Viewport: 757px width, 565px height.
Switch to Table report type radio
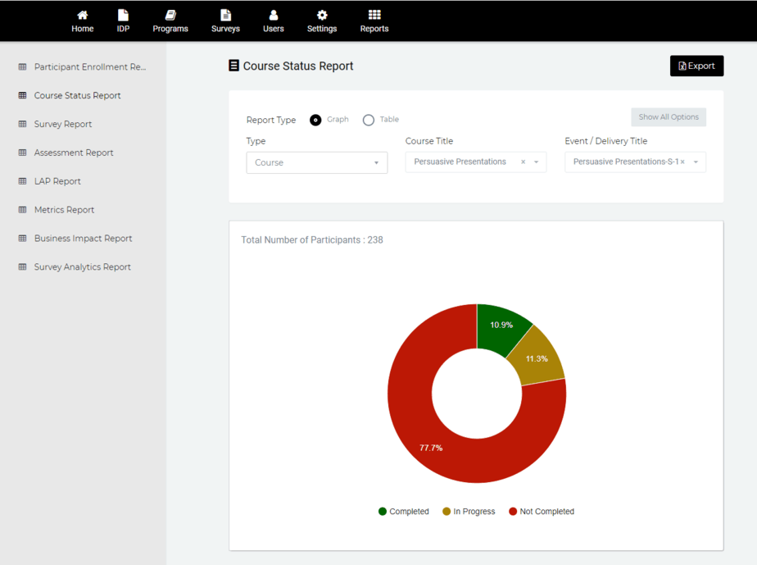369,120
